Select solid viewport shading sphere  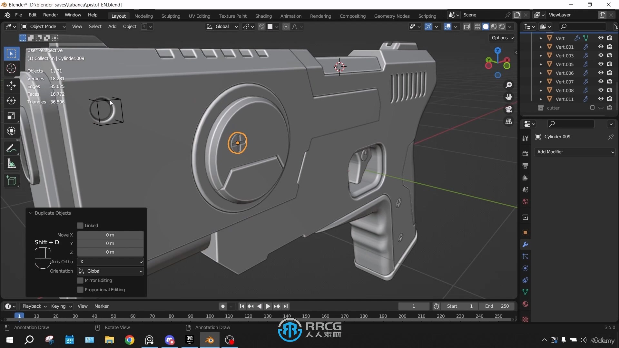coord(486,27)
